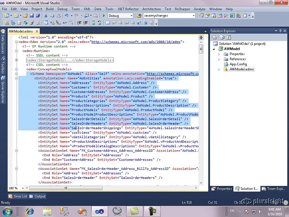Open the Data Sources side tab
The image size is (289, 217).
coord(3,42)
